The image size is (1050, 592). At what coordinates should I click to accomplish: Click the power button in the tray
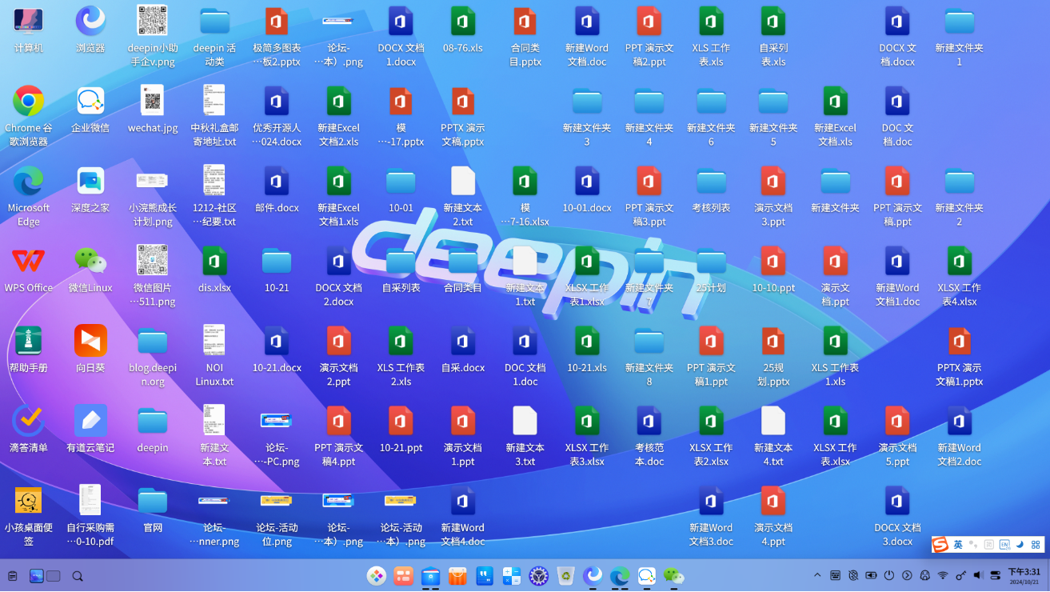pos(889,575)
